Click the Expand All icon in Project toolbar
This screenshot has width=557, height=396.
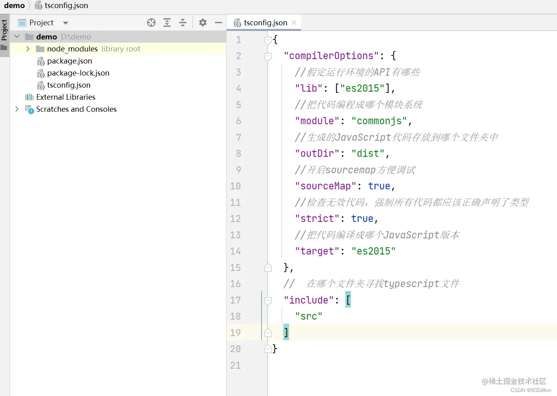[x=167, y=23]
